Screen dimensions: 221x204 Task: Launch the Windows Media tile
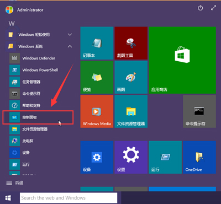click(x=97, y=111)
